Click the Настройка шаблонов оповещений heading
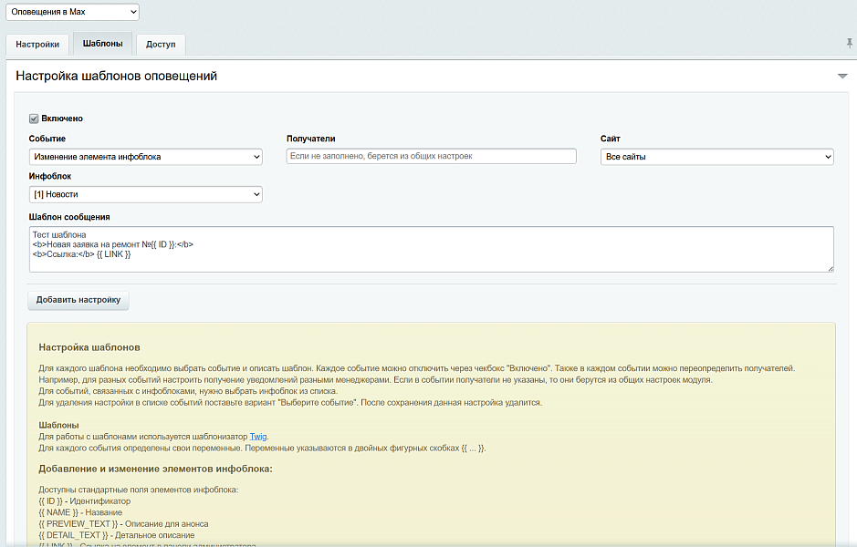Viewport: 857px width, 547px height. click(116, 77)
